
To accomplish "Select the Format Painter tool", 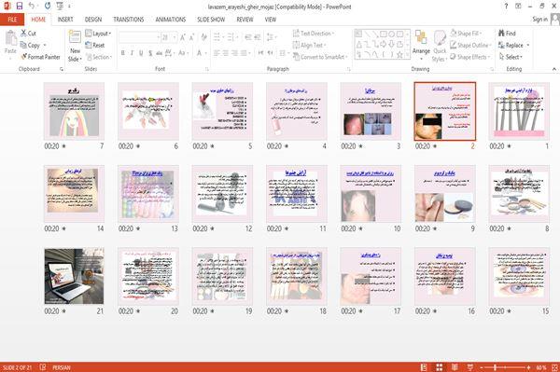I will click(40, 57).
